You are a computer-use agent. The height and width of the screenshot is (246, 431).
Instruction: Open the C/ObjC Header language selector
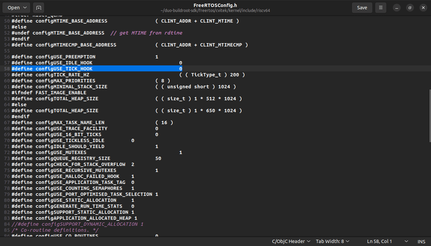(291, 241)
